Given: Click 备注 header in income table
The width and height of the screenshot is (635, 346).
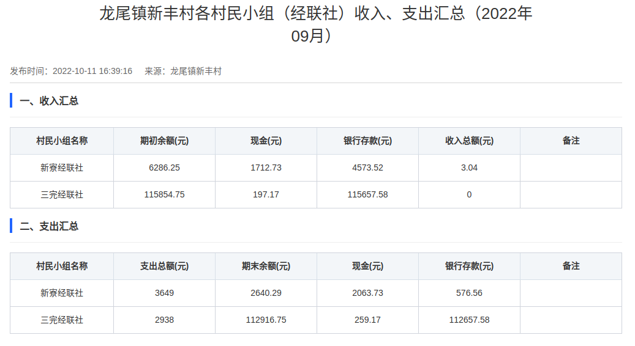Looking at the screenshot, I should (x=571, y=141).
